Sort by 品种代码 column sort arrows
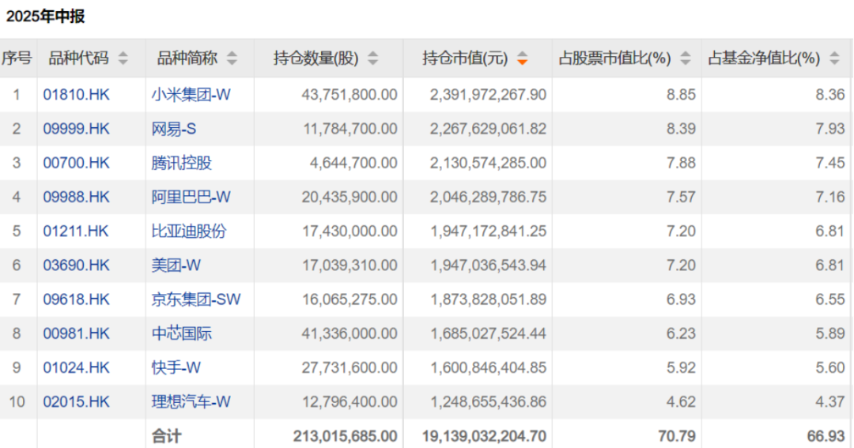The image size is (854, 448). point(123,58)
